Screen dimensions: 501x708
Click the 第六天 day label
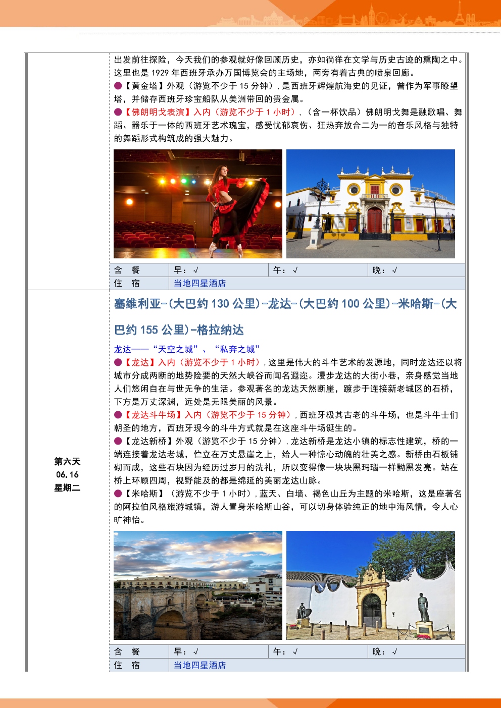click(x=67, y=461)
